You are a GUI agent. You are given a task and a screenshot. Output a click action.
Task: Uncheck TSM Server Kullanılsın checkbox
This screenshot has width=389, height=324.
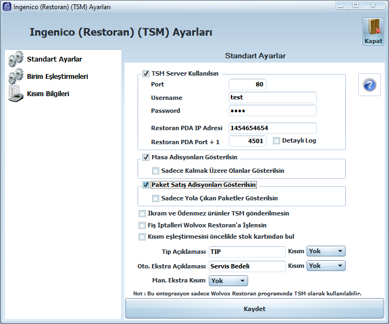click(146, 74)
